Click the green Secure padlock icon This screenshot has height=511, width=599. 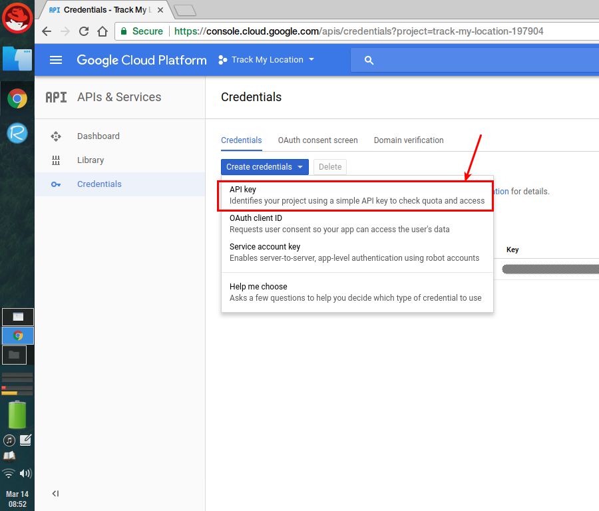coord(124,31)
